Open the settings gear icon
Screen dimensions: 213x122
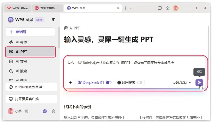(53, 111)
